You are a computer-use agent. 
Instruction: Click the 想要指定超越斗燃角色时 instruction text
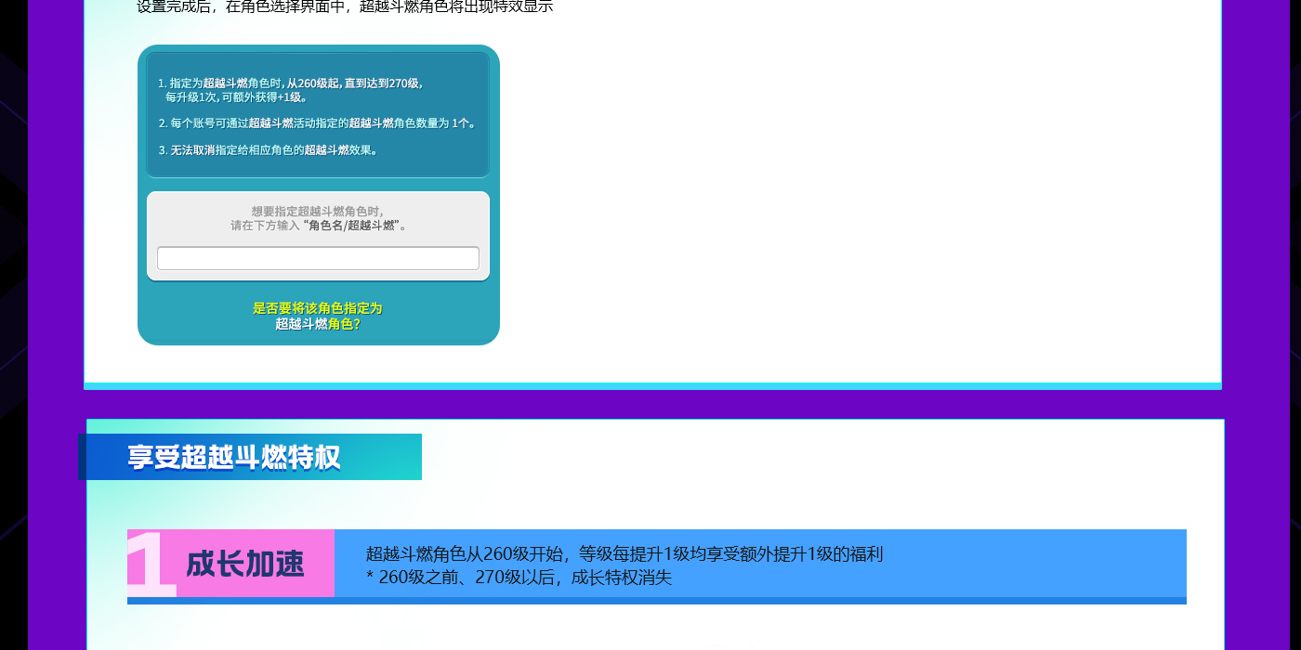tap(317, 211)
